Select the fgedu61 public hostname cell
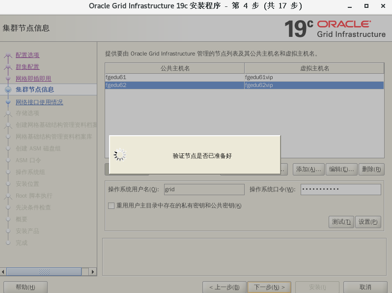The height and width of the screenshot is (293, 392). 174,77
